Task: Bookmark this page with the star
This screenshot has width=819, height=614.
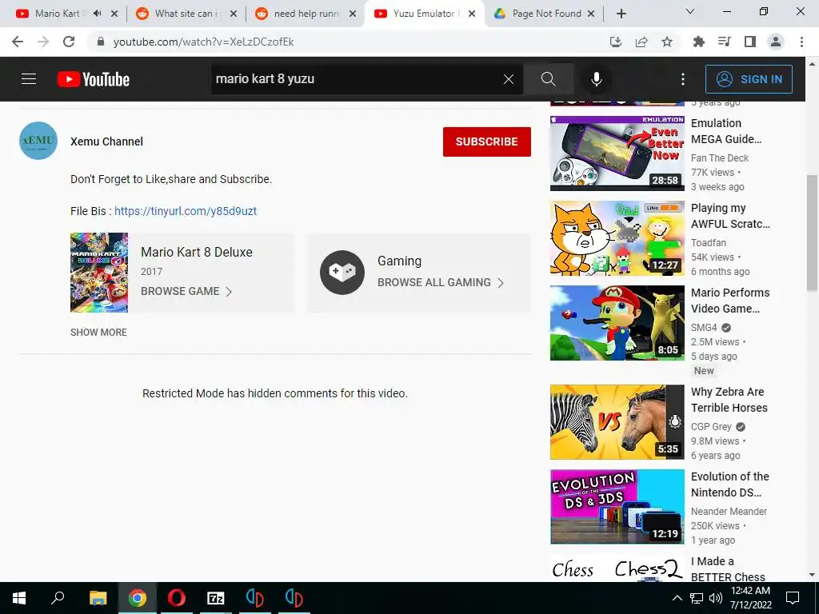Action: pos(667,42)
